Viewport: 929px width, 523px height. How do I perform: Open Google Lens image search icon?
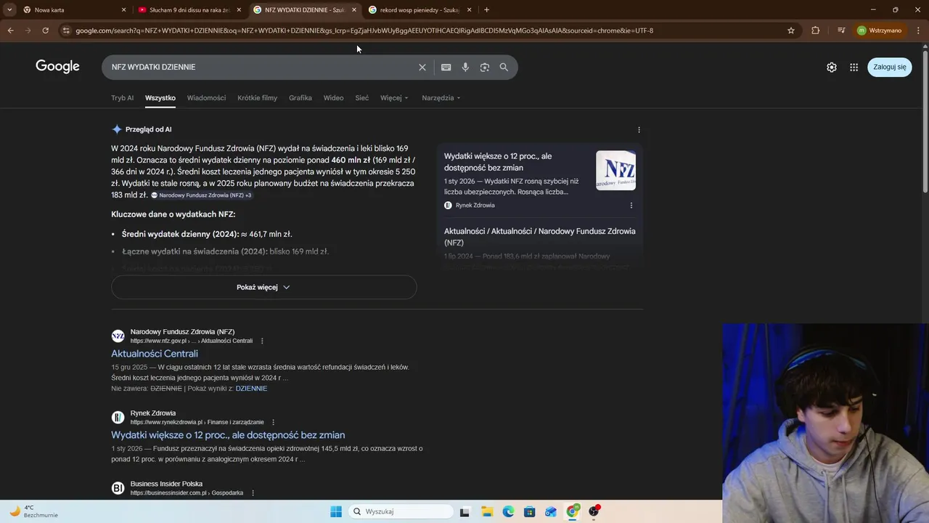[484, 67]
